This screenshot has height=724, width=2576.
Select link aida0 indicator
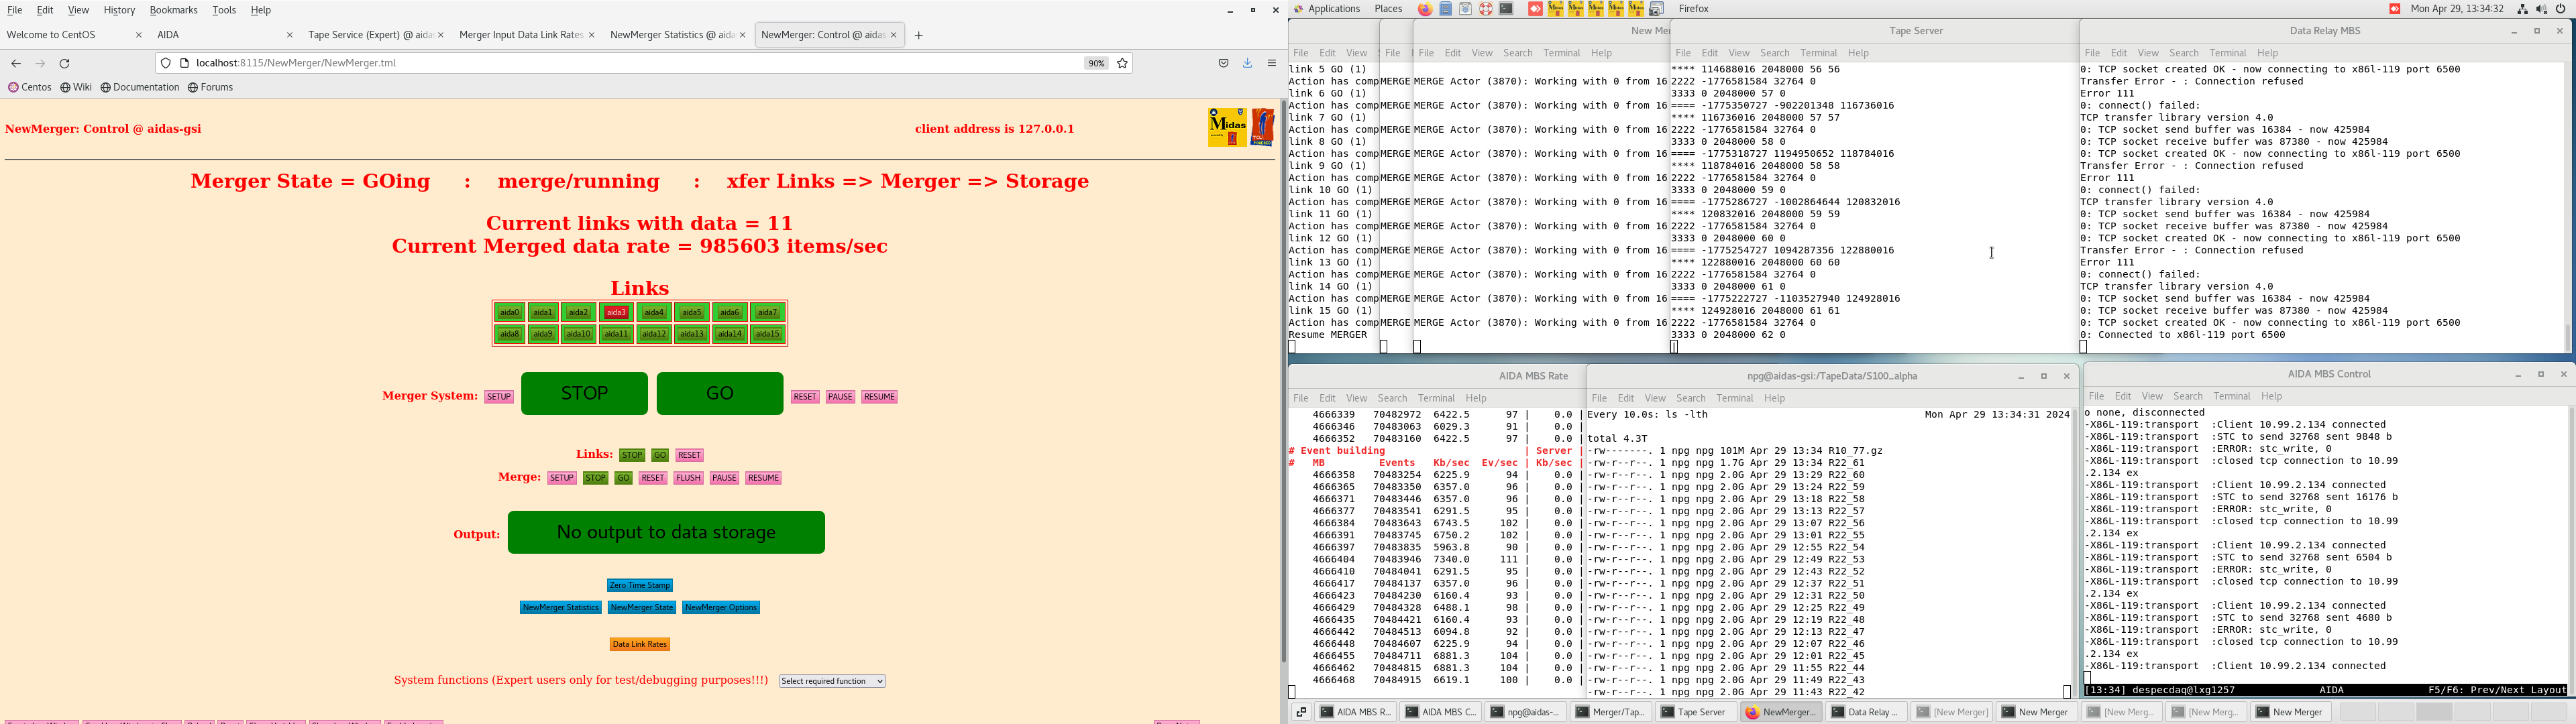509,313
